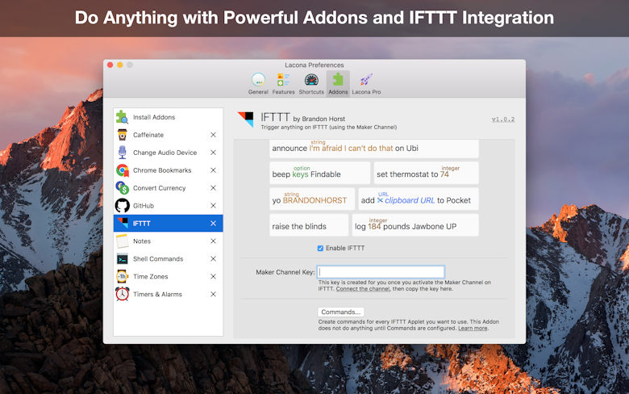Remove the Chrome Bookmarks addon
The width and height of the screenshot is (629, 394).
[214, 170]
